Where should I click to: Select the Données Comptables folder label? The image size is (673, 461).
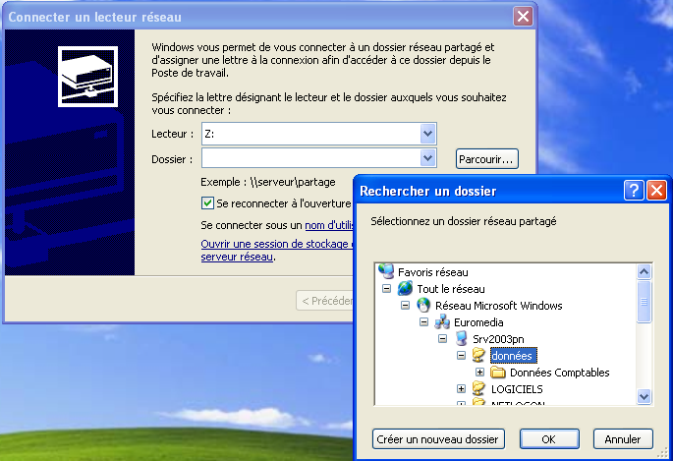pos(560,373)
